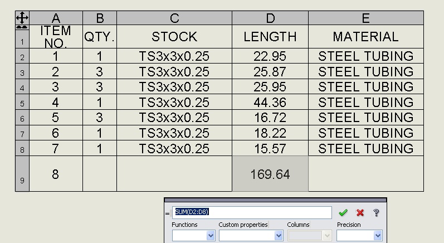Select row header 9
The height and width of the screenshot is (243, 444).
22,174
